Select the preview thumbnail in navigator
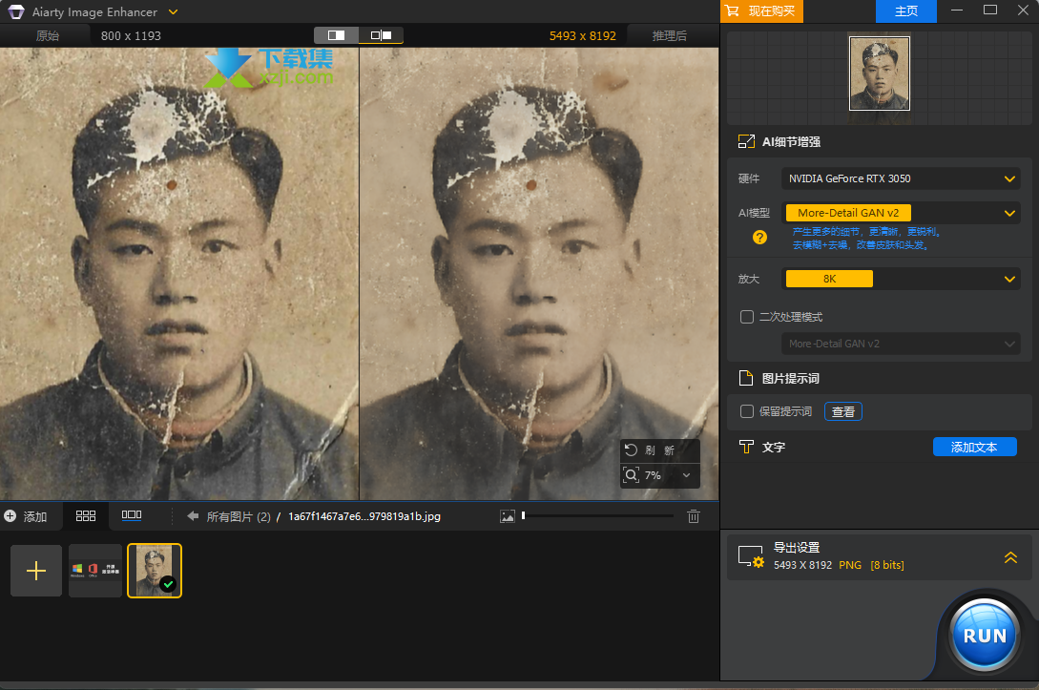1039x690 pixels. pyautogui.click(x=880, y=73)
